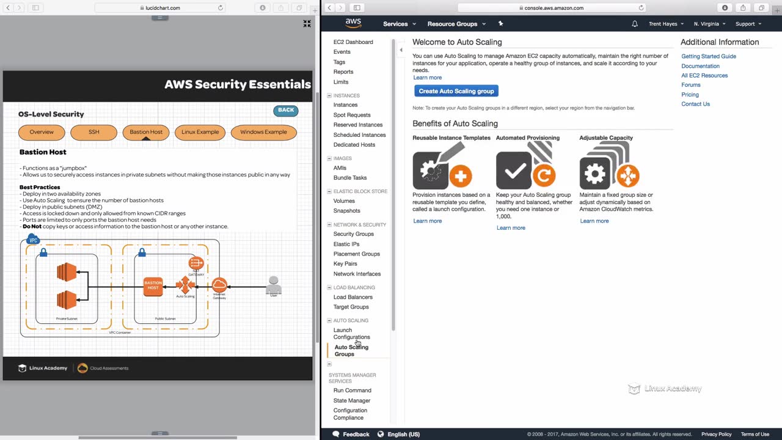Viewport: 782px width, 440px height.
Task: Click the Lucidchart horizontal scrollbar
Action: click(158, 438)
